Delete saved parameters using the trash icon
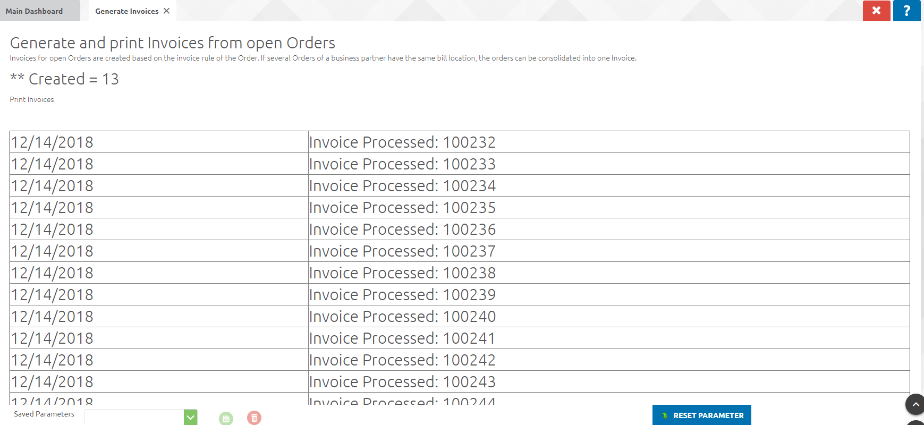The height and width of the screenshot is (425, 924). point(254,418)
